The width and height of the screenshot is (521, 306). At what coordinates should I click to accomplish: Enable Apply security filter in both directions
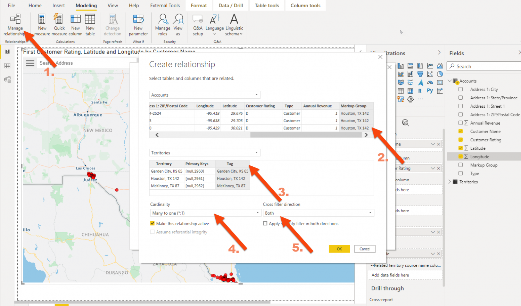pyautogui.click(x=265, y=223)
